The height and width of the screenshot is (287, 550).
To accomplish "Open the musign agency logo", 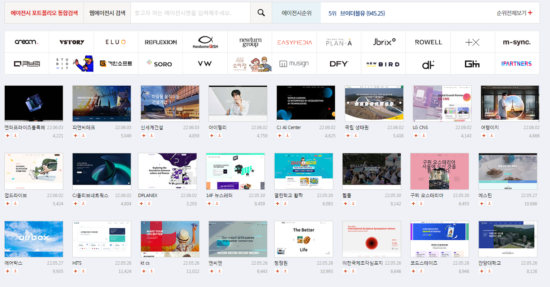I will coord(294,64).
